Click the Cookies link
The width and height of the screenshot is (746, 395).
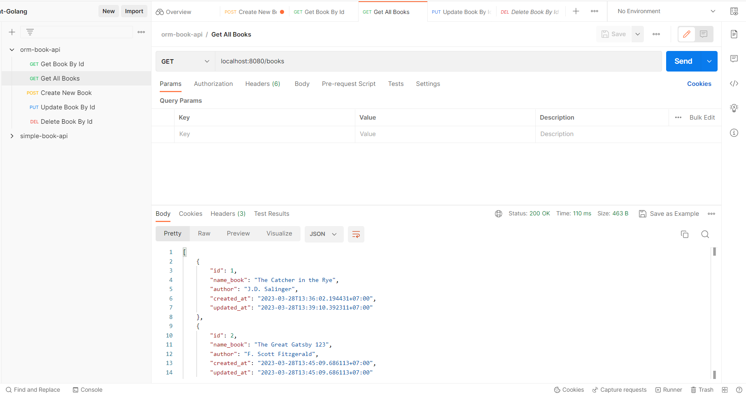[x=699, y=84]
